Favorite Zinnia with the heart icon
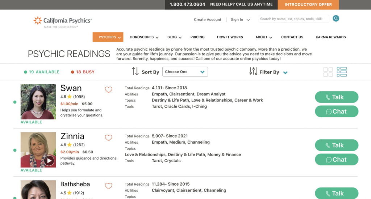Image resolution: width=371 pixels, height=199 pixels. pos(108,138)
